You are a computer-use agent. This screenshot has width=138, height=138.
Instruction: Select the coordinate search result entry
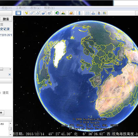tap(6, 35)
